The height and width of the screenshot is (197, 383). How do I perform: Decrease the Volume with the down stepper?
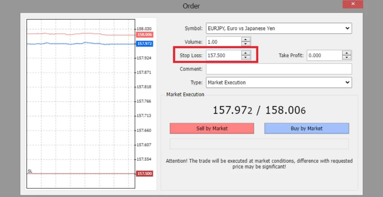[x=246, y=43]
